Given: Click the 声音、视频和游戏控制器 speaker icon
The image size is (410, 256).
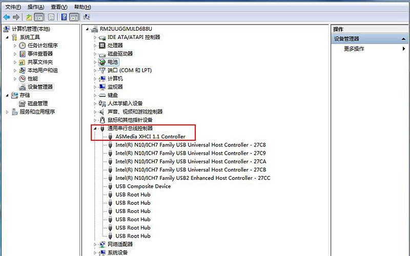Looking at the screenshot, I should click(102, 112).
